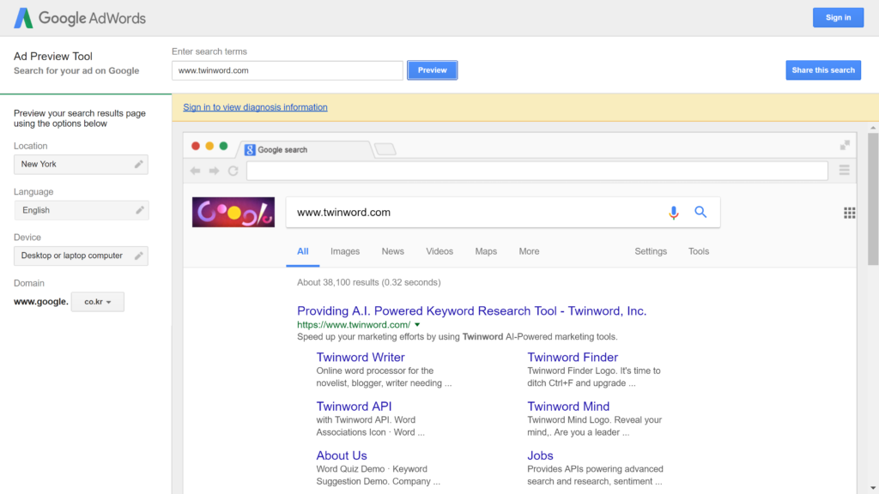Open the Google apps grid icon

click(849, 213)
